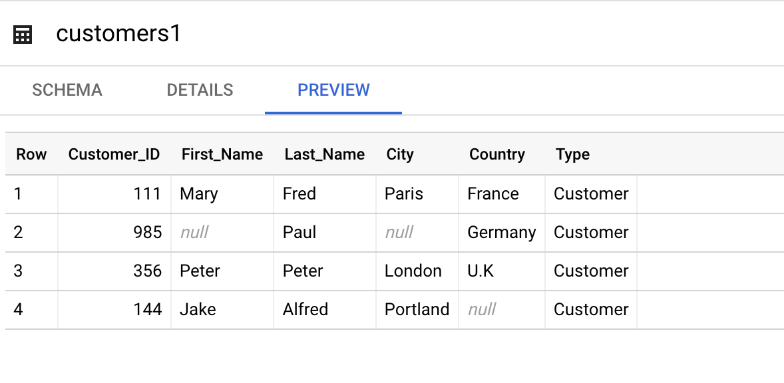The image size is (784, 383).
Task: Click the table grid icon beside customers1
Action: coord(22,33)
